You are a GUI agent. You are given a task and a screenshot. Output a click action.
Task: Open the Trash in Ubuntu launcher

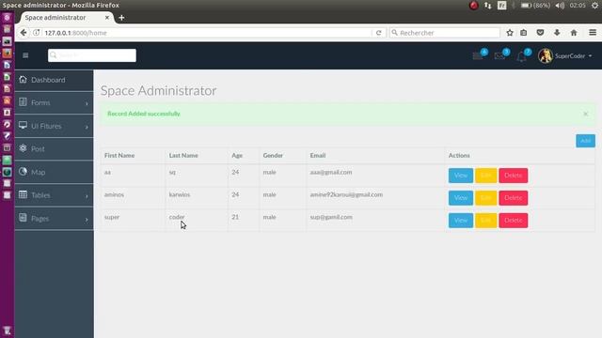coord(7,330)
